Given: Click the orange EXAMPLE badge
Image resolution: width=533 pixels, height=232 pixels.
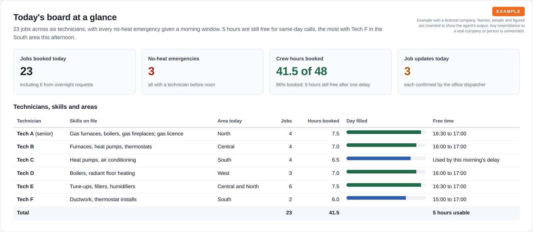Looking at the screenshot, I should tap(508, 11).
